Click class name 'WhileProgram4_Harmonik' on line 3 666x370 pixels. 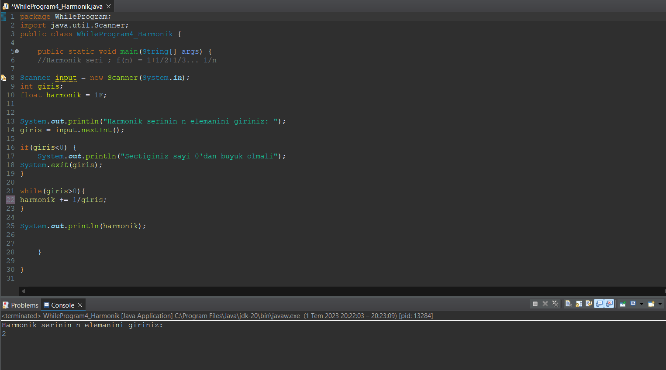125,34
